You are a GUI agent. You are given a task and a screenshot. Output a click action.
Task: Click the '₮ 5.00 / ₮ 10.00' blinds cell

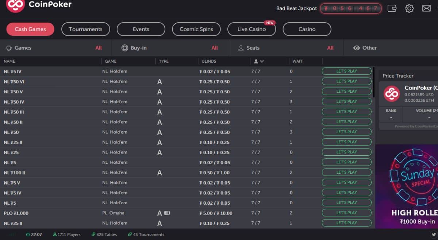pos(216,213)
